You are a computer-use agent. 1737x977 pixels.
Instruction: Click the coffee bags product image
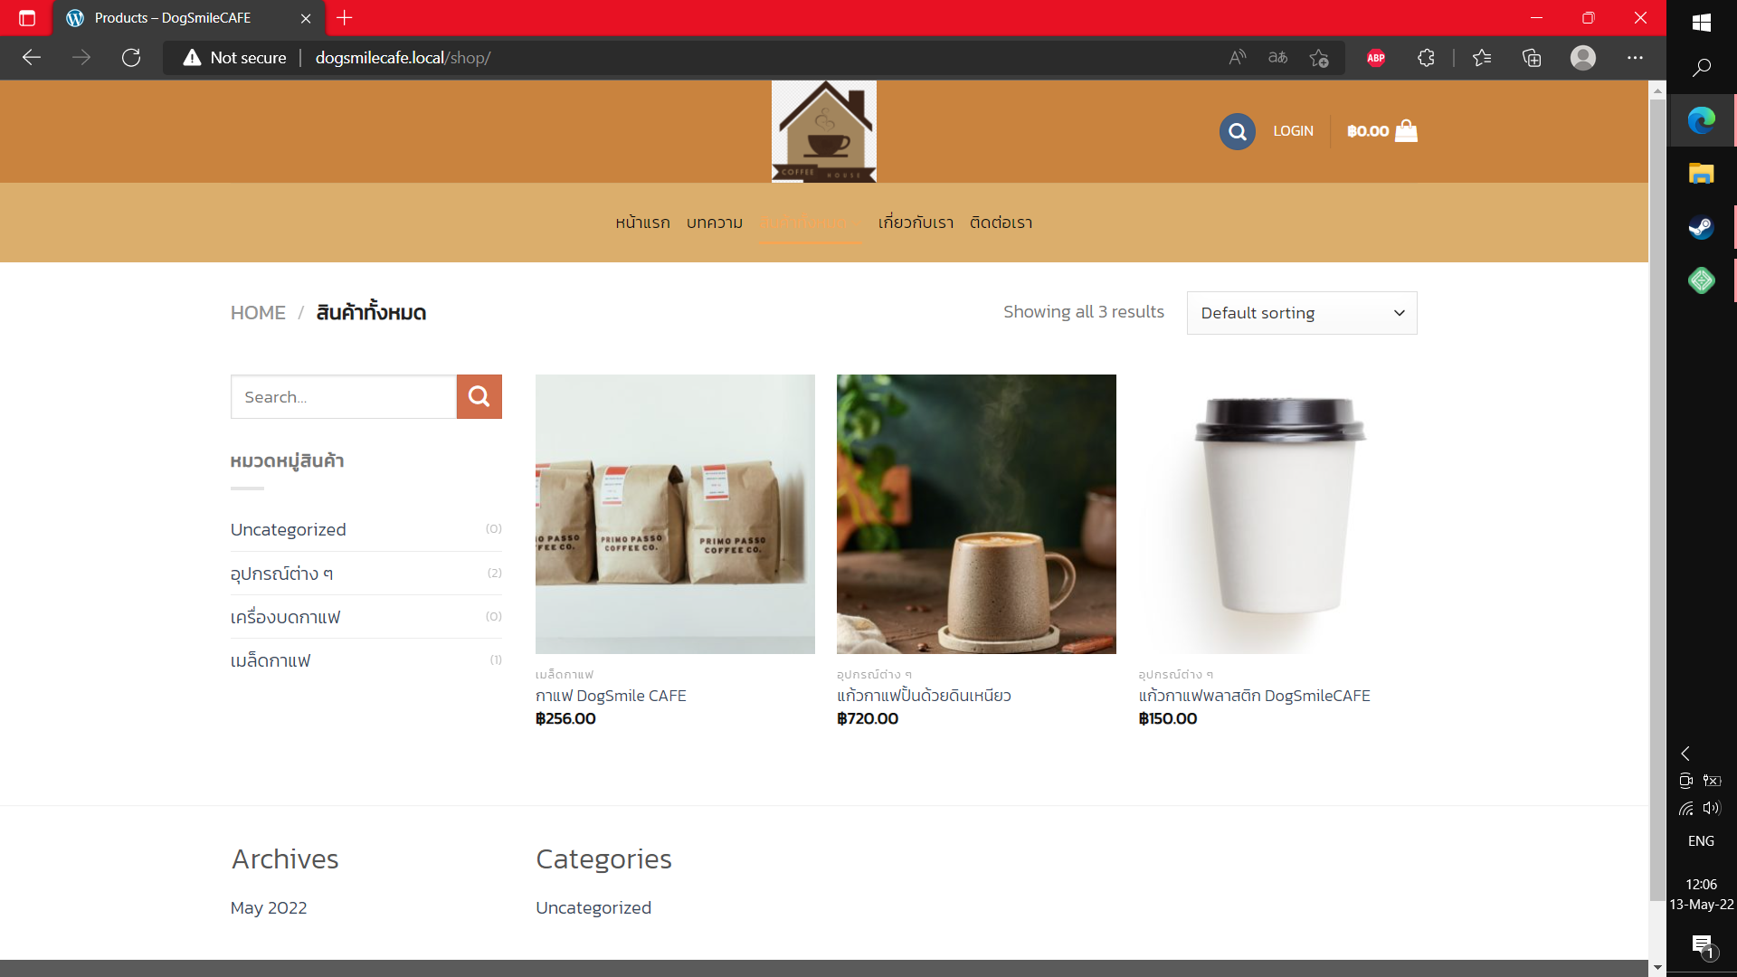pyautogui.click(x=675, y=514)
